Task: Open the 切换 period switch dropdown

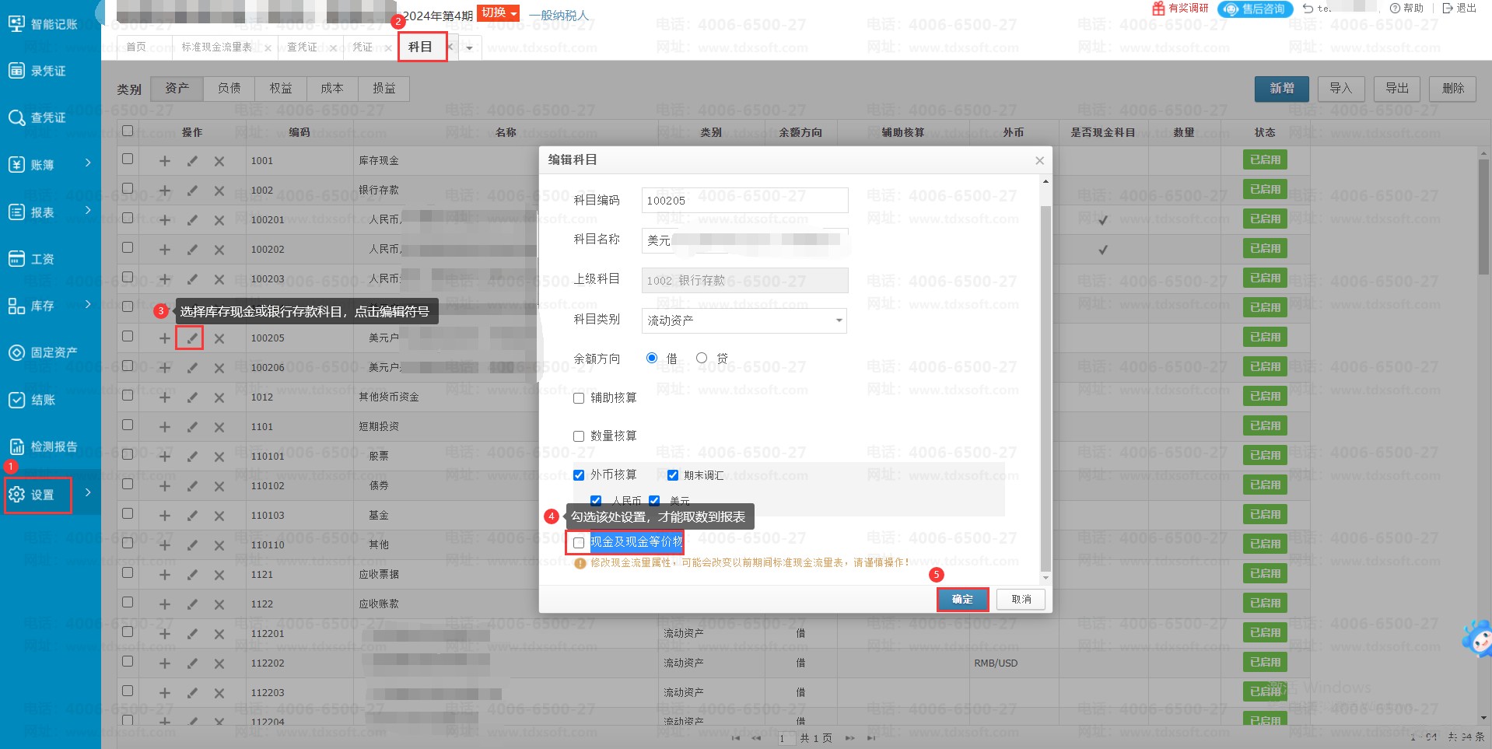Action: pos(498,13)
